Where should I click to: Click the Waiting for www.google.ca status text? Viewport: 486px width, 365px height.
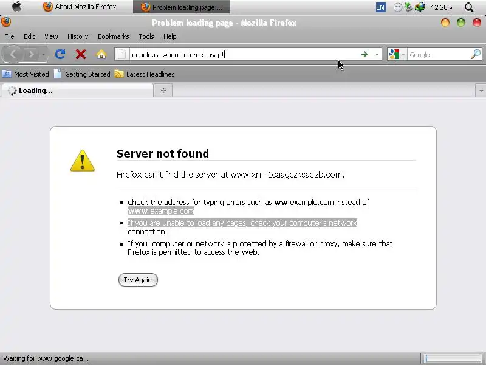coord(46,358)
